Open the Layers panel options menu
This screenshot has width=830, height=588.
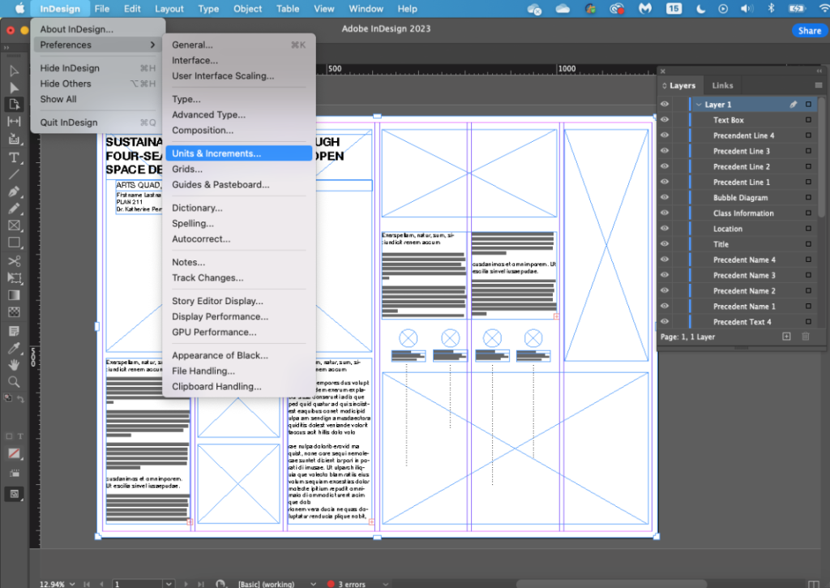[818, 84]
